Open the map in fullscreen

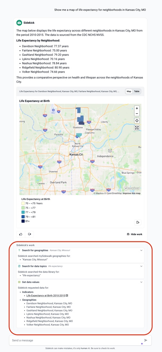click(x=137, y=128)
